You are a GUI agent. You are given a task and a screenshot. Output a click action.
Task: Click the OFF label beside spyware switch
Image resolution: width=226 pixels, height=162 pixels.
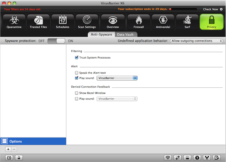click(42, 41)
